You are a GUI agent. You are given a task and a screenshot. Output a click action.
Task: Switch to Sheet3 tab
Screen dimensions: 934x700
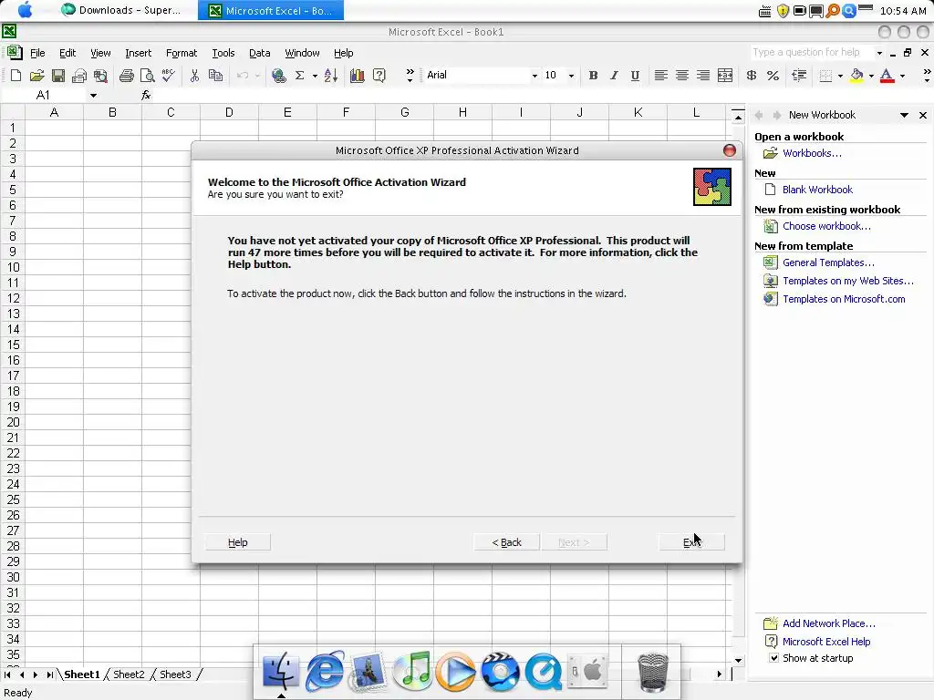[x=175, y=674]
